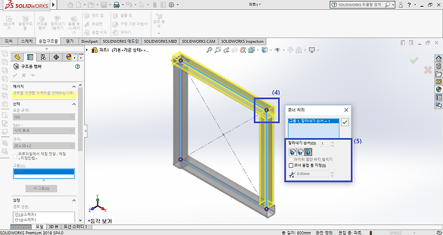Click the SOLIDWORKS help search field
The width and height of the screenshot is (443, 235).
pos(359,5)
